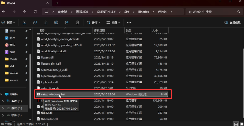Open the three-dots more options menu

click(x=129, y=23)
